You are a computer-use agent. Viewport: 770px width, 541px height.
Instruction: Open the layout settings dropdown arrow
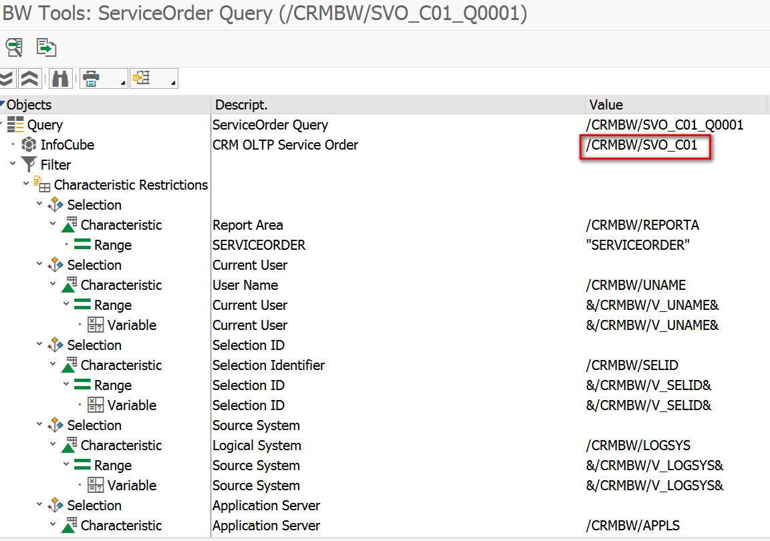point(173,83)
